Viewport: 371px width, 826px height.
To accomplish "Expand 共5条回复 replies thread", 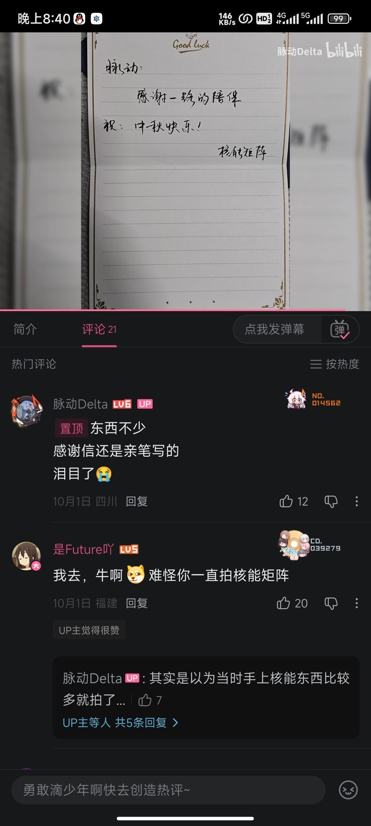I will pos(121,722).
